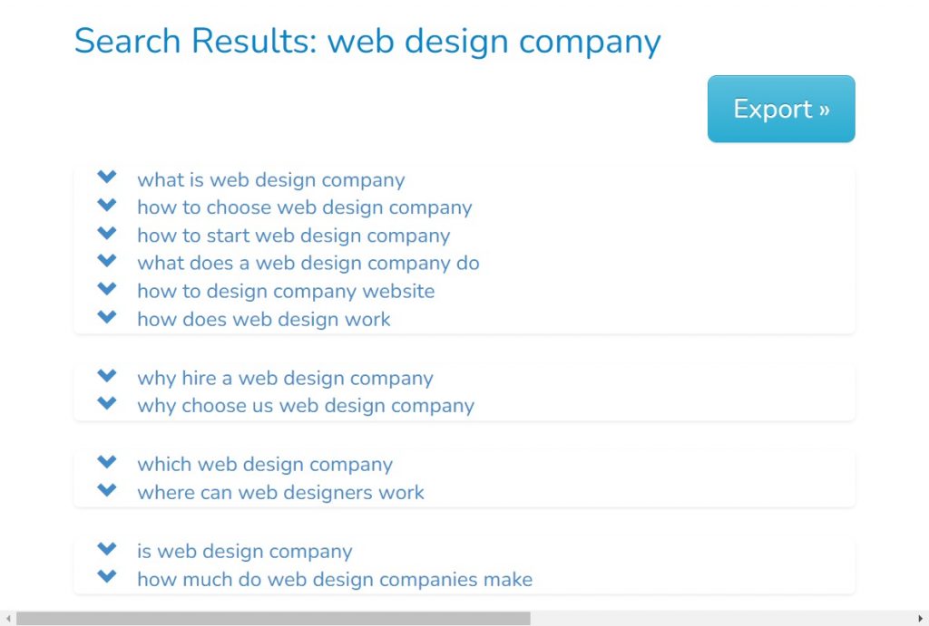The image size is (929, 626).
Task: Expand the "why choose us web design company" chevron
Action: click(x=106, y=405)
